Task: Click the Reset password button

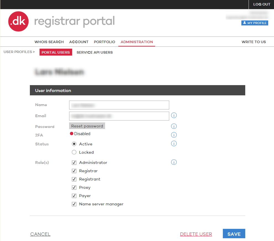Action: 87,126
